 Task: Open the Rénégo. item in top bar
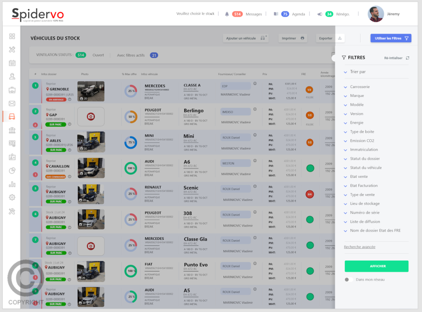342,14
